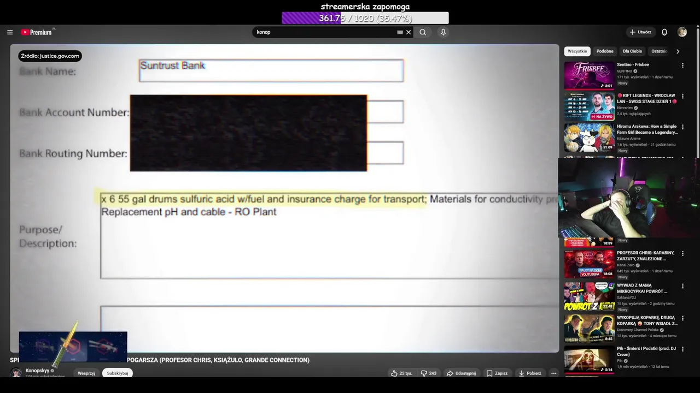Open the RIFT LEGENDS live stream thumbnail
Image resolution: width=700 pixels, height=393 pixels.
[590, 106]
